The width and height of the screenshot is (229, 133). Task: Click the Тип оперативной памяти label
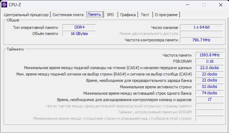click(36, 28)
